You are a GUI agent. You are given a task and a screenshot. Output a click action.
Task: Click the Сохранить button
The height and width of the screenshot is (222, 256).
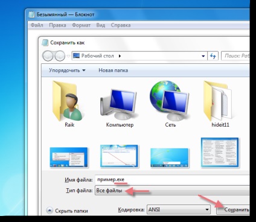pos(233,210)
